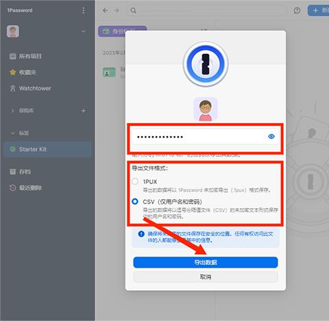329x321 pixels.
Task: Click the 导出文件格式 heading text
Action: click(x=150, y=168)
